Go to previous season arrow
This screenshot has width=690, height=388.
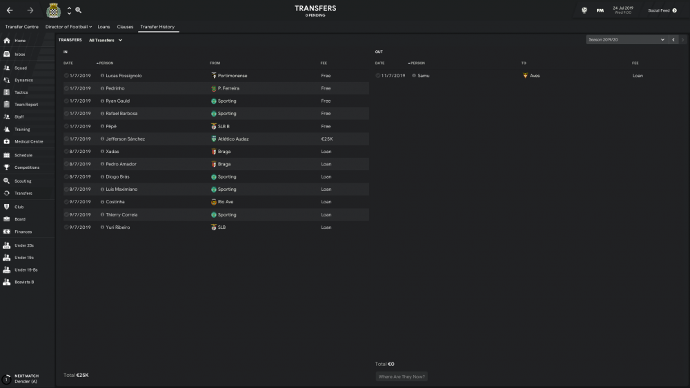(673, 39)
